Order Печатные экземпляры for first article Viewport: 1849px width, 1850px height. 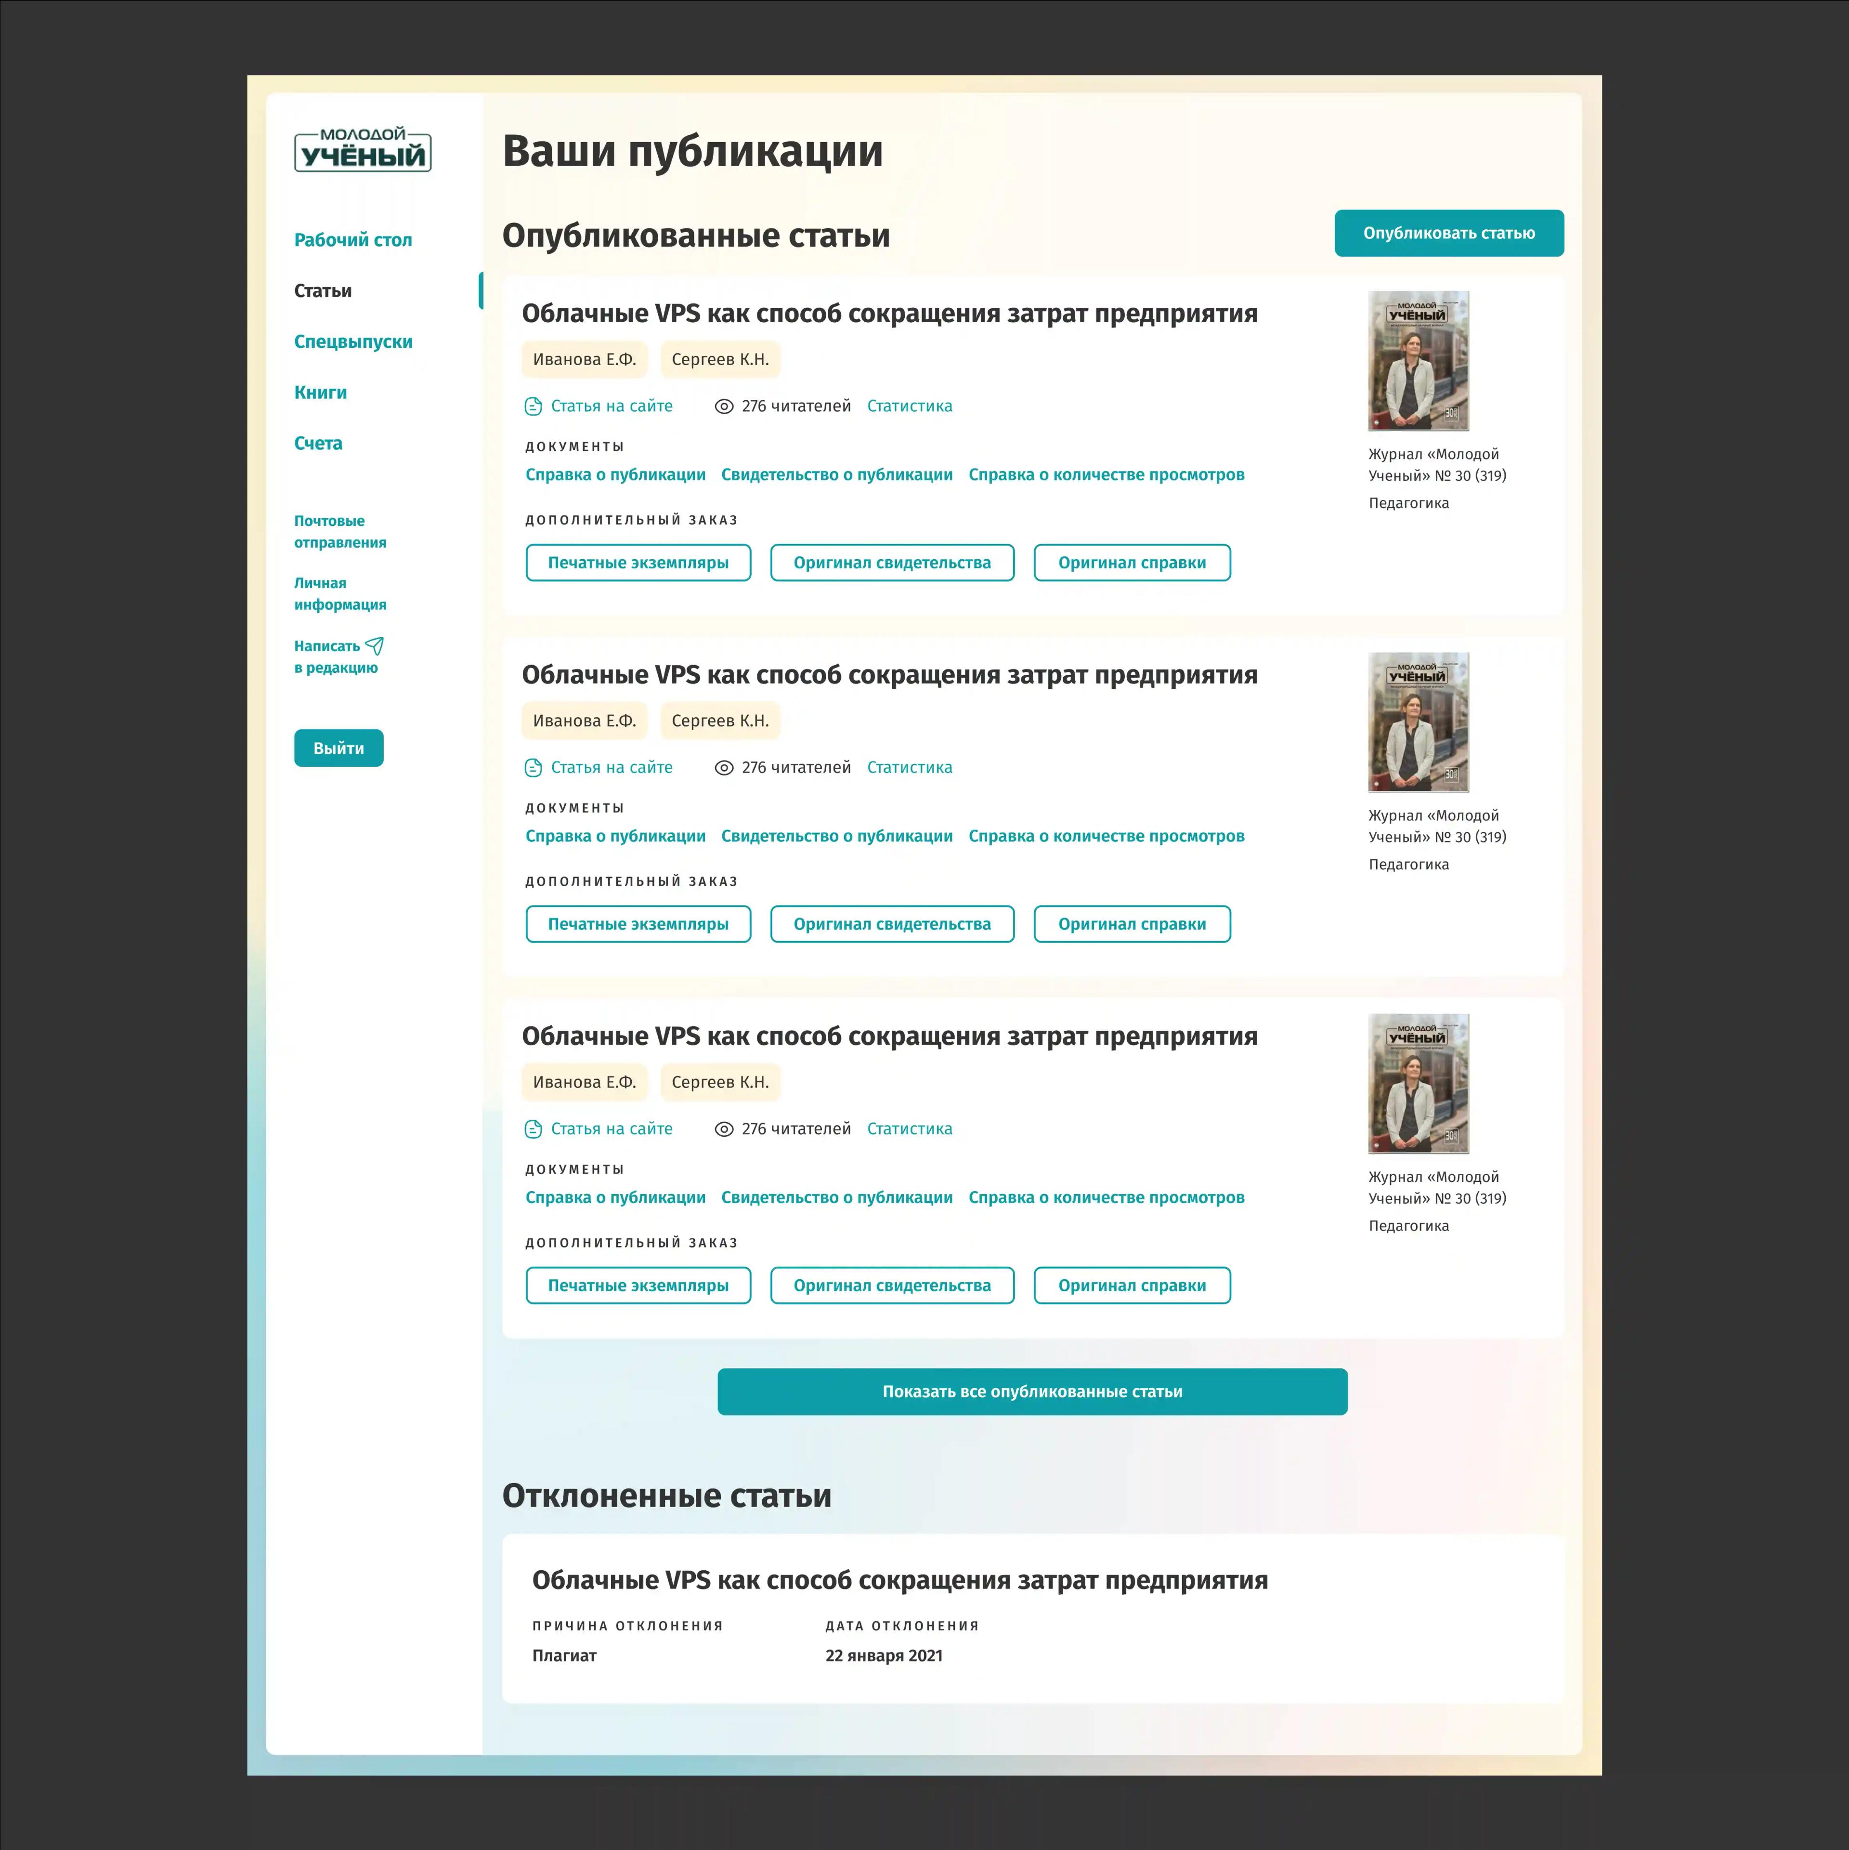(638, 563)
